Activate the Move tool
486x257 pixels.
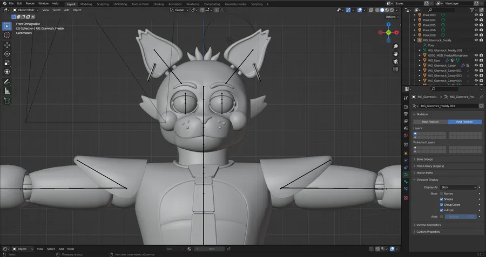pyautogui.click(x=7, y=45)
